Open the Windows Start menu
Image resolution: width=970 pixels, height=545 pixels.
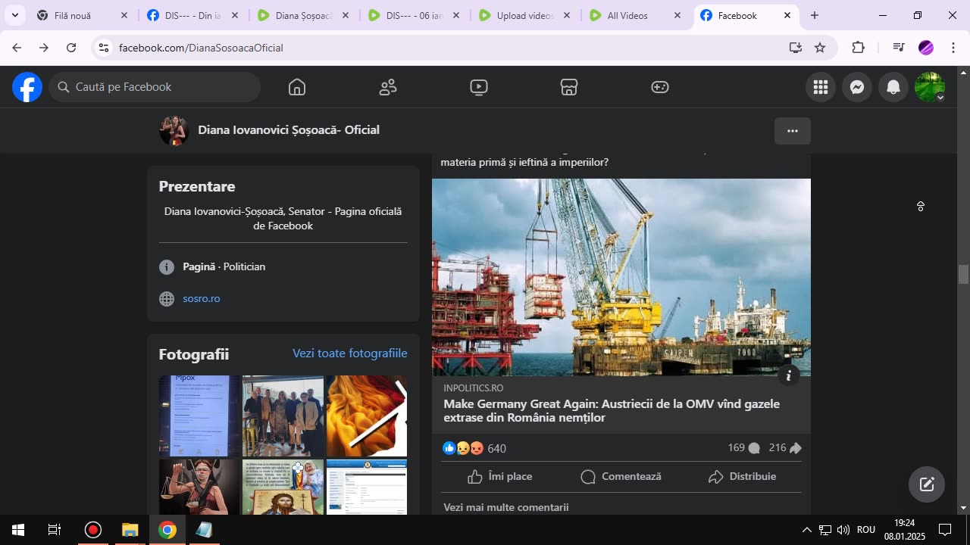coord(18,530)
